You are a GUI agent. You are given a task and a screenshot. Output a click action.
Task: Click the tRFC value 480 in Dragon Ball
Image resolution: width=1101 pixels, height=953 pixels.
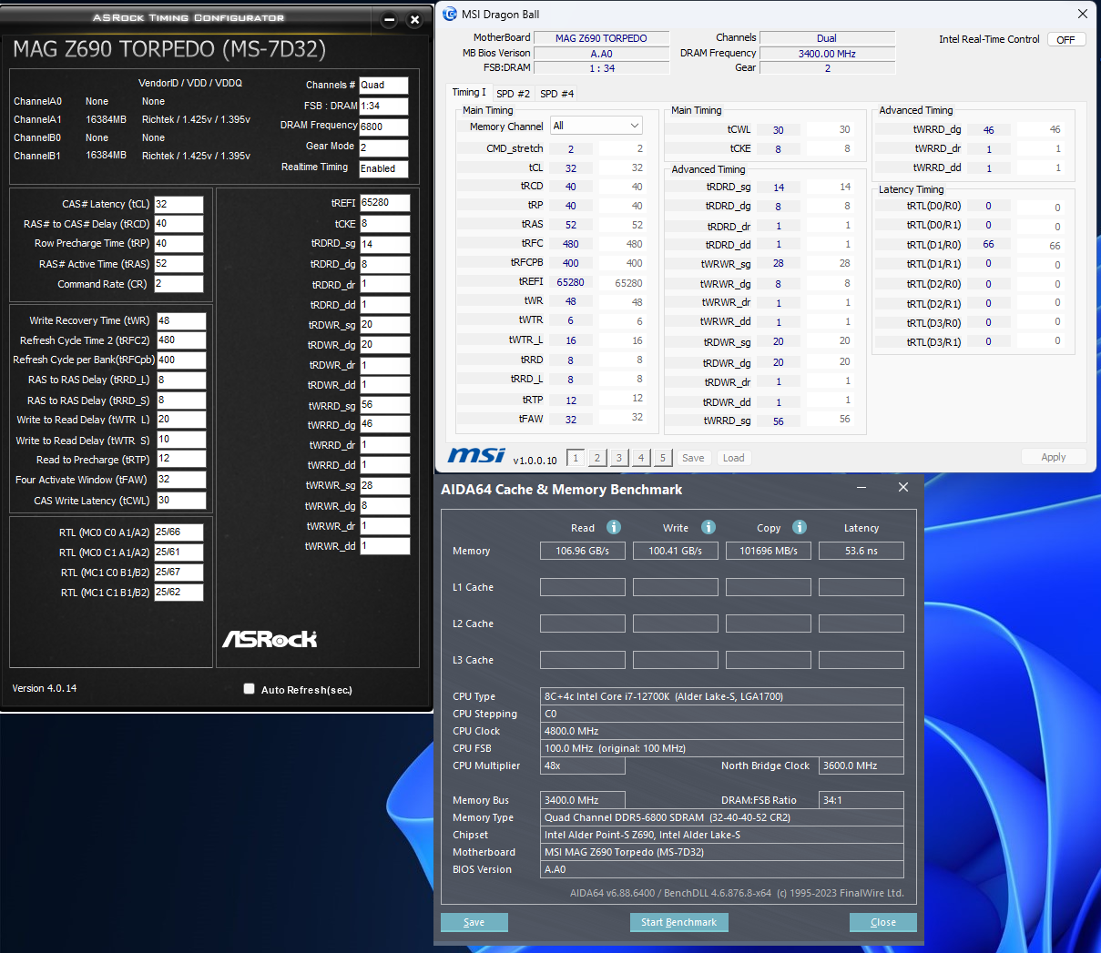click(x=571, y=244)
